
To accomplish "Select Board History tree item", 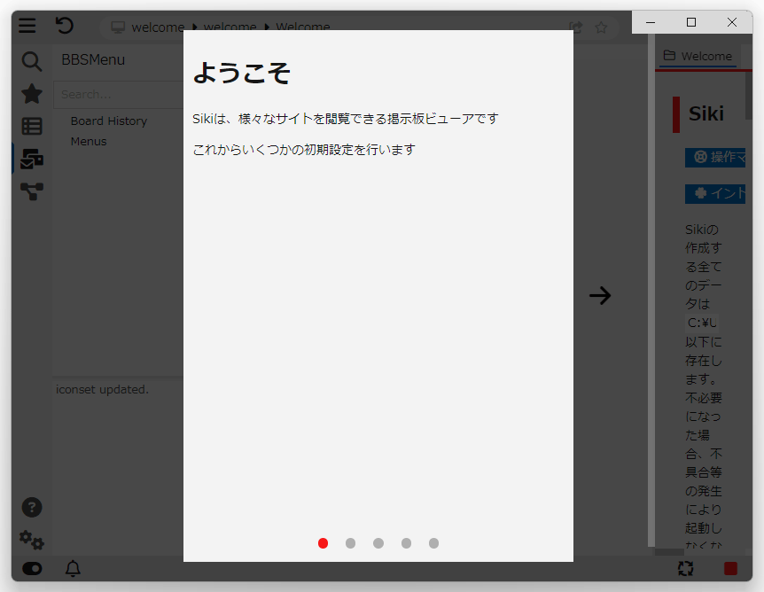I will [109, 121].
